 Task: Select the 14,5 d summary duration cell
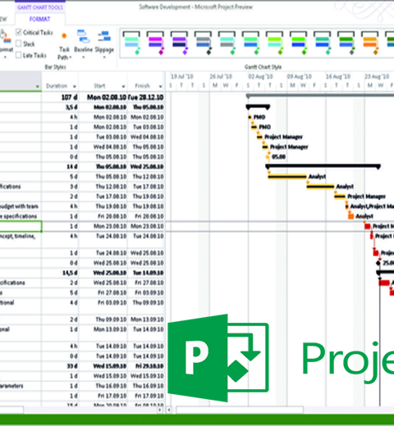pos(60,273)
